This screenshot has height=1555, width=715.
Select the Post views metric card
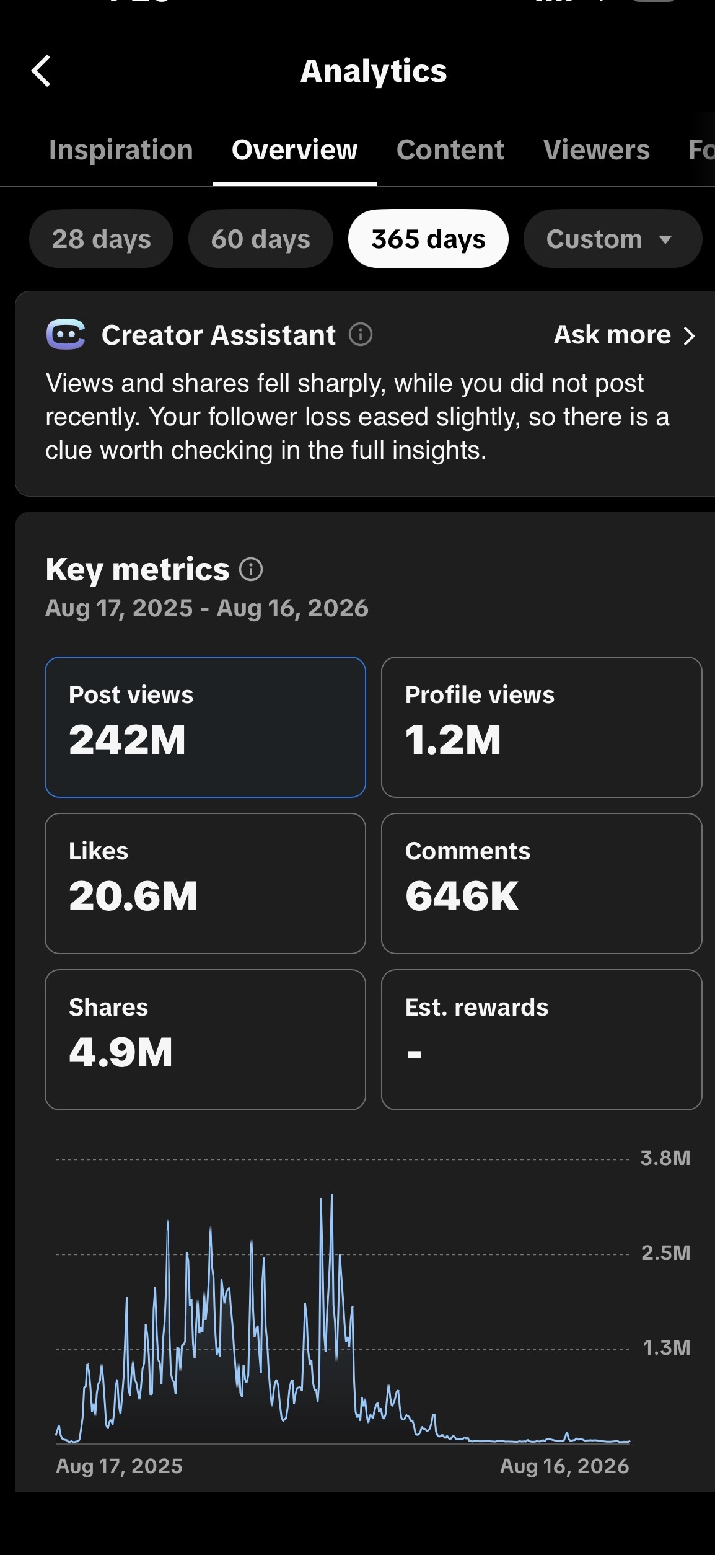205,727
